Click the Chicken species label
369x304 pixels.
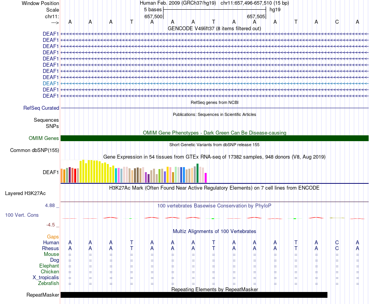(x=50, y=271)
